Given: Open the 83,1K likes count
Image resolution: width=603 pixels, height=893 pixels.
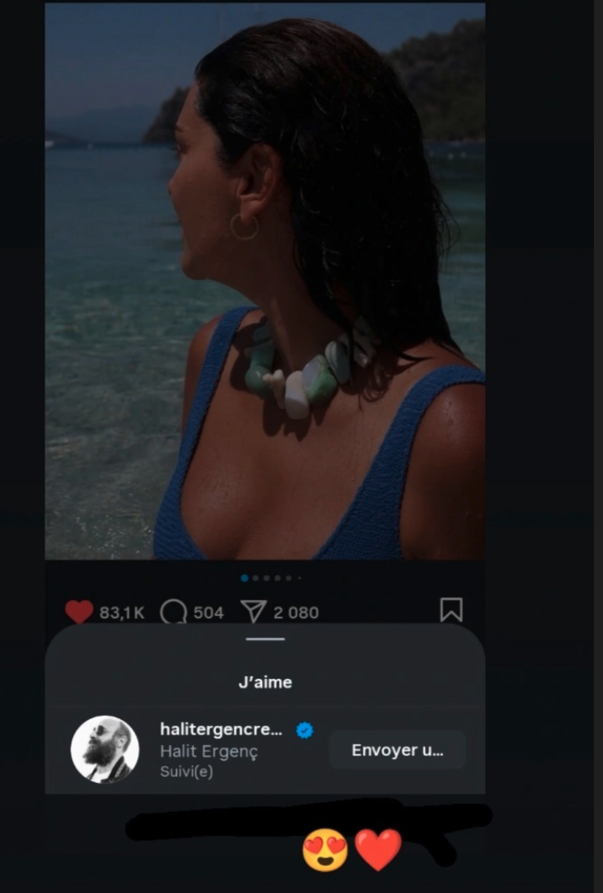Looking at the screenshot, I should click(x=122, y=612).
